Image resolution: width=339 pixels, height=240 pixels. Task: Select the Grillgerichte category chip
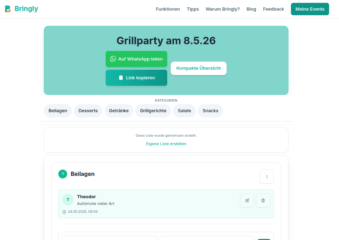153,110
